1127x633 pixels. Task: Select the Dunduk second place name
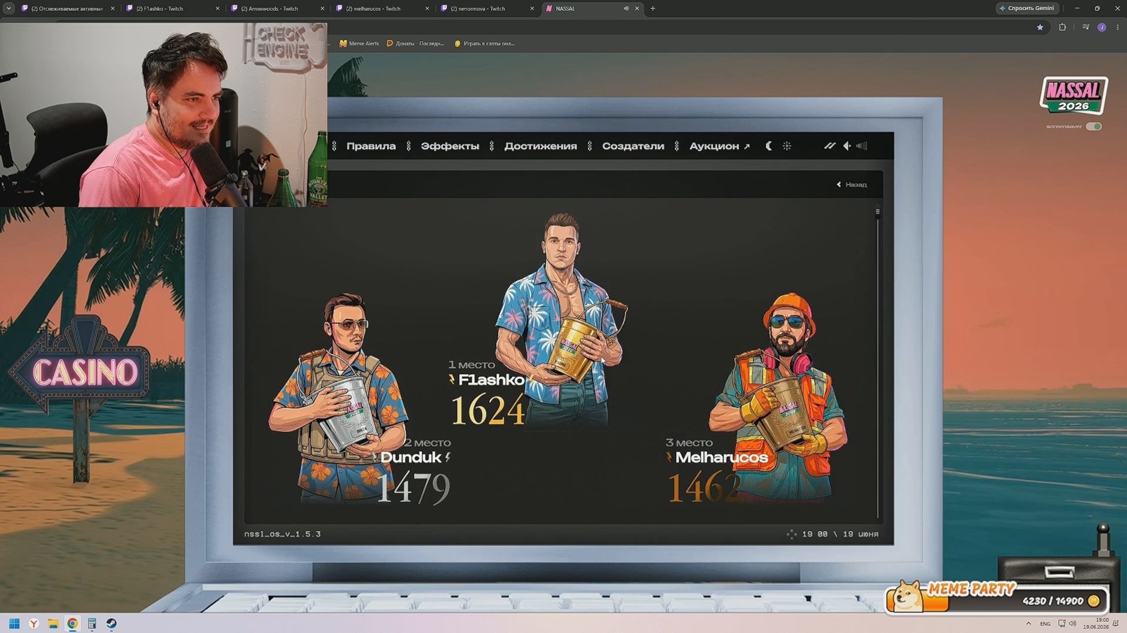pos(411,457)
